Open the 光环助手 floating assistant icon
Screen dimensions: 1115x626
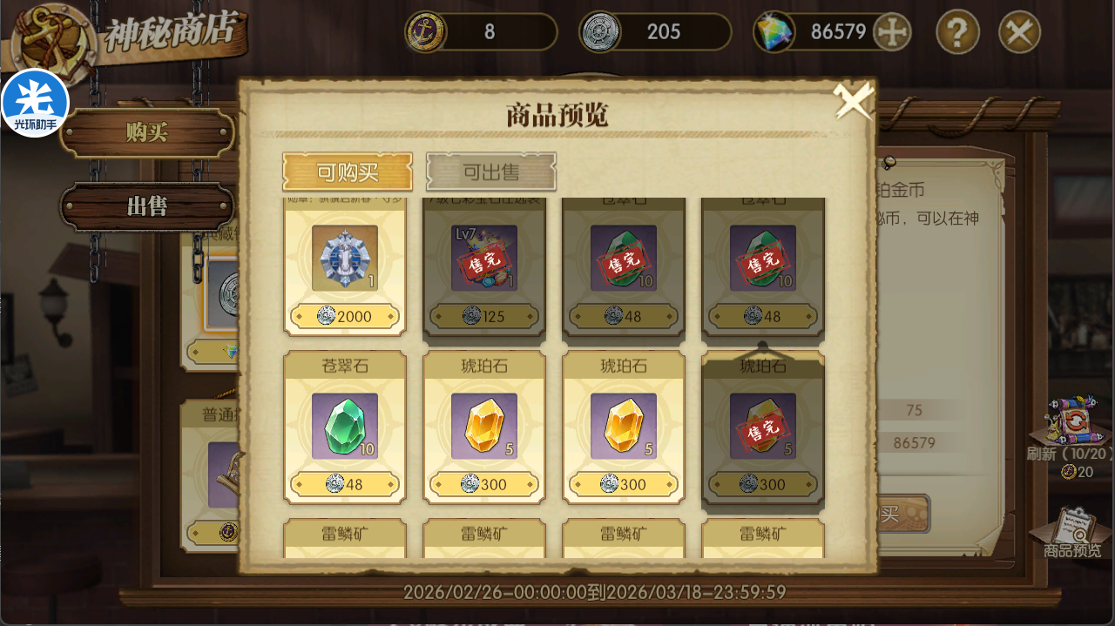tap(35, 103)
